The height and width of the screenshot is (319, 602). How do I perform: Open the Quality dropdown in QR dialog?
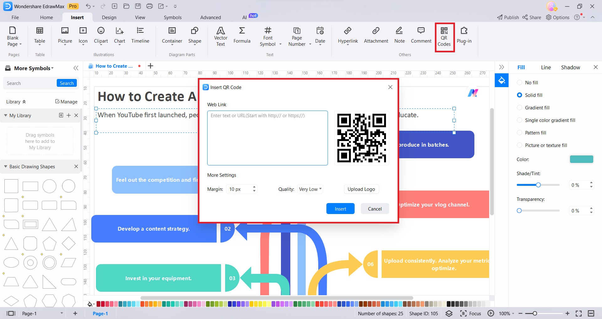coord(310,189)
